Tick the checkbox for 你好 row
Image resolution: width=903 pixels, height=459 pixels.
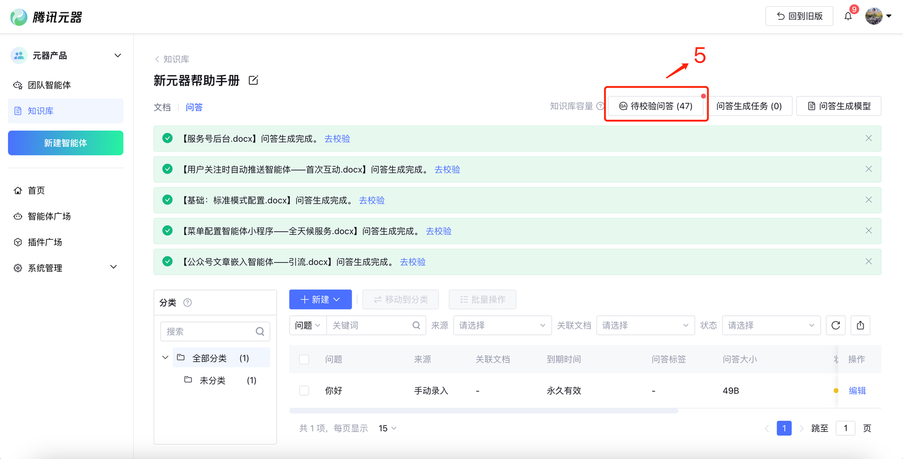[304, 391]
